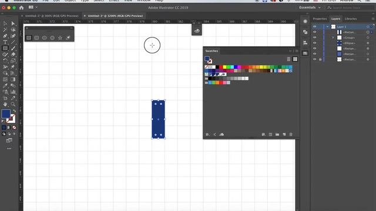Hide the <Group> sublayer
The image size is (376, 211).
click(315, 38)
